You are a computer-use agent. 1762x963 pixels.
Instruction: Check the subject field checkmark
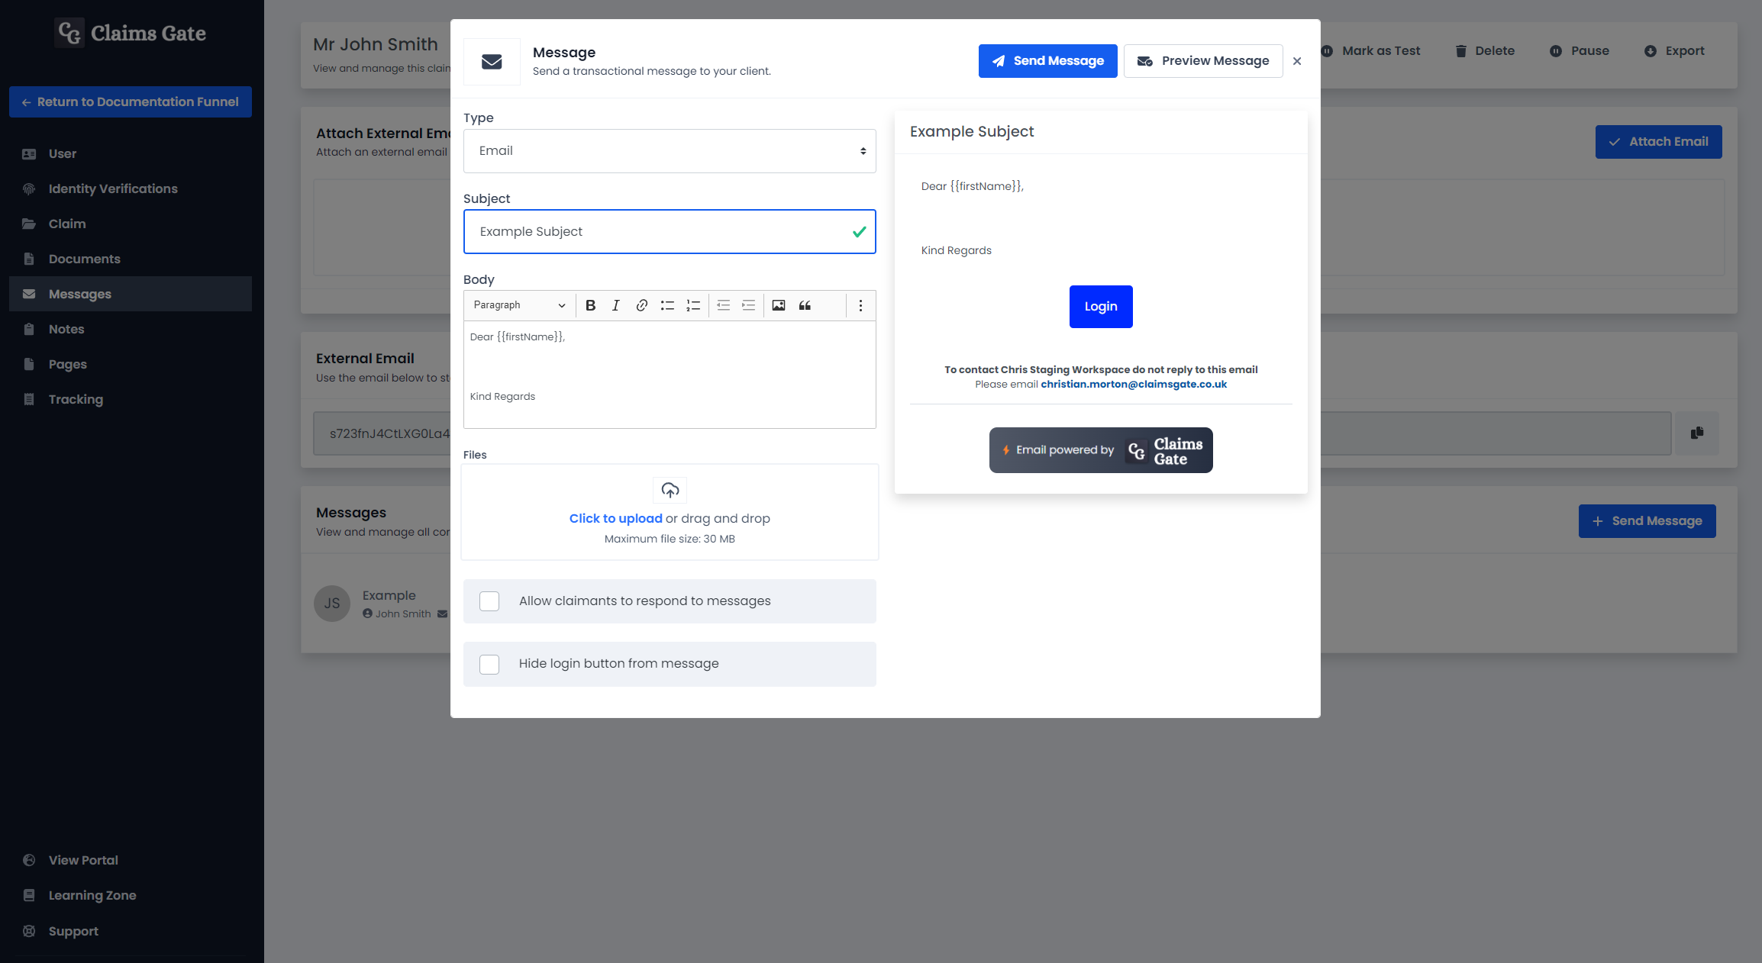pyautogui.click(x=859, y=231)
